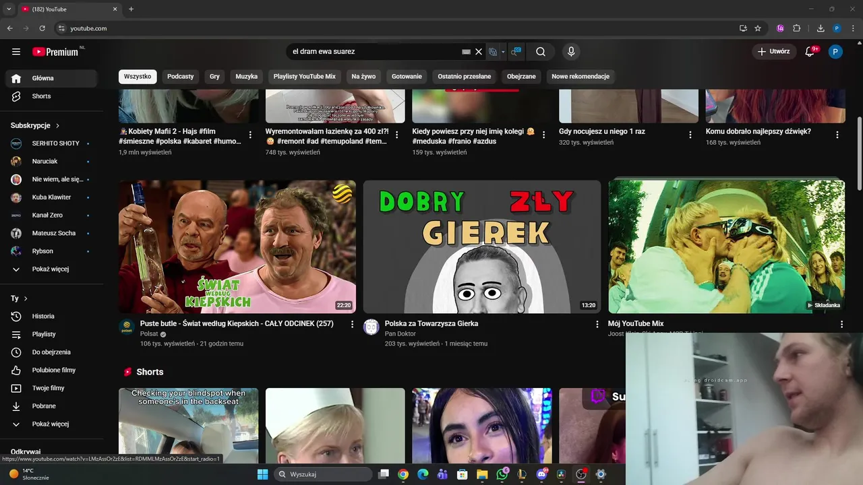Image resolution: width=863 pixels, height=485 pixels.
Task: Open Shorts from the sidebar
Action: (x=51, y=96)
